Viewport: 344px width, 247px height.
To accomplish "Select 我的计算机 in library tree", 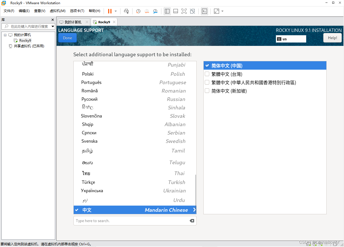I will click(22, 35).
